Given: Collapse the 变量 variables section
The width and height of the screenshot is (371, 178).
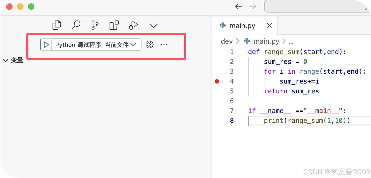Looking at the screenshot, I should coord(5,60).
